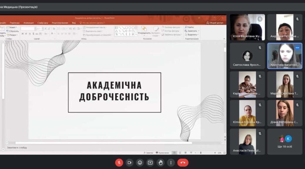This screenshot has height=169, width=305.
Task: Expand Выровнять текст dropdown
Action: point(93,31)
